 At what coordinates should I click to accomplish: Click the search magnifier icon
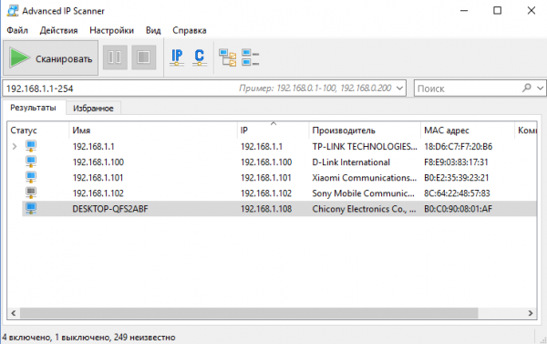[526, 88]
